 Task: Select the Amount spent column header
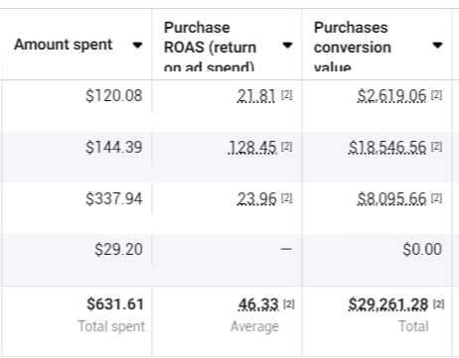(x=64, y=45)
